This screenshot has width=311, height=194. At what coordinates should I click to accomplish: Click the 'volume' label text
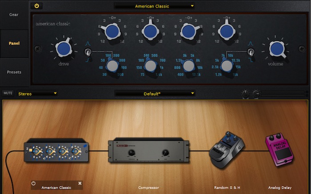click(x=275, y=64)
